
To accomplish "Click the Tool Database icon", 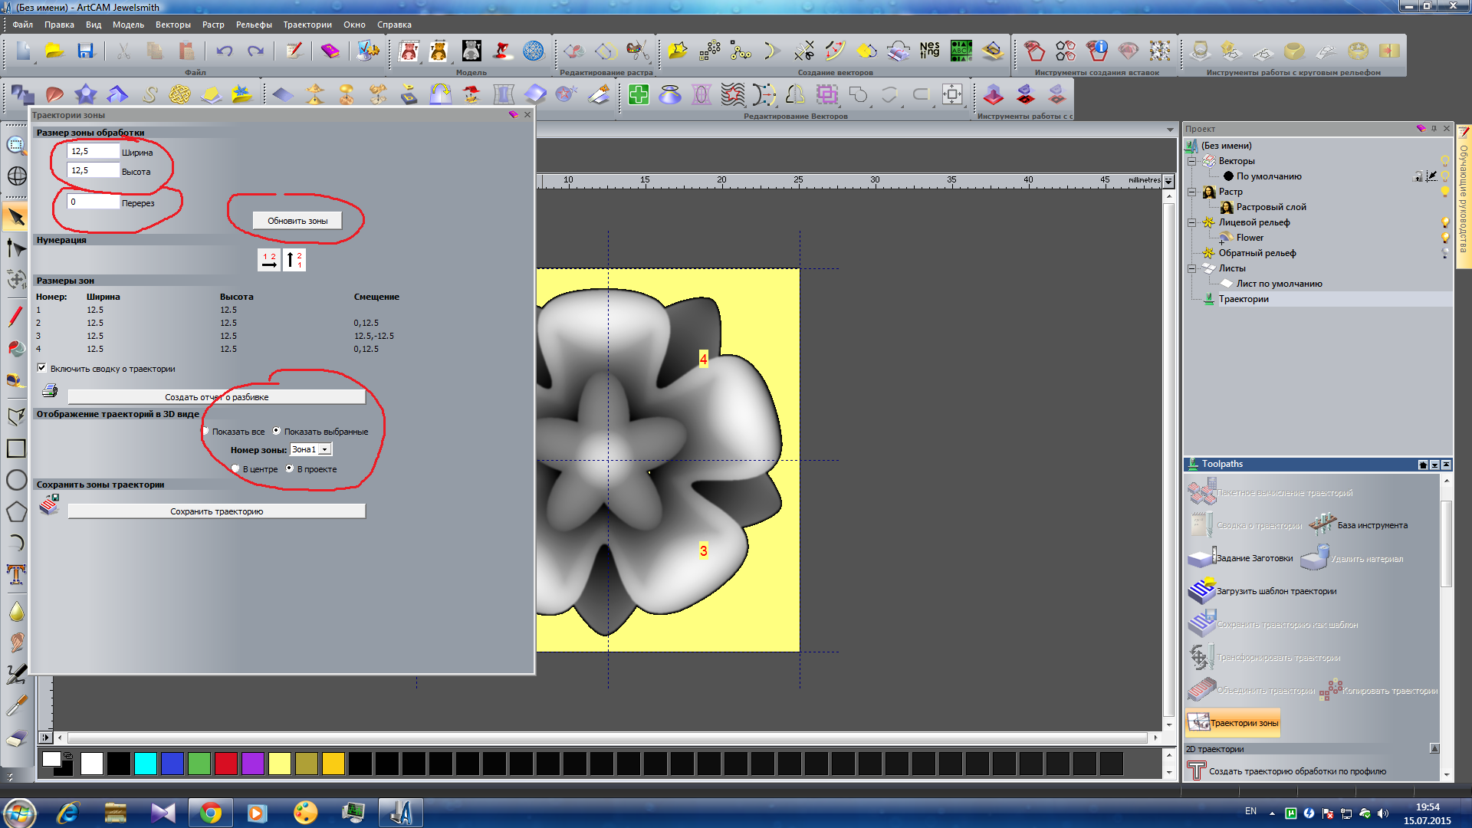I will pos(1322,525).
